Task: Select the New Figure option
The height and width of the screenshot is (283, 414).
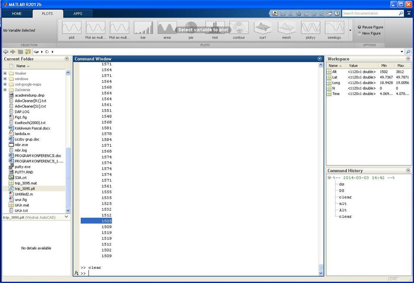Action: coord(369,33)
